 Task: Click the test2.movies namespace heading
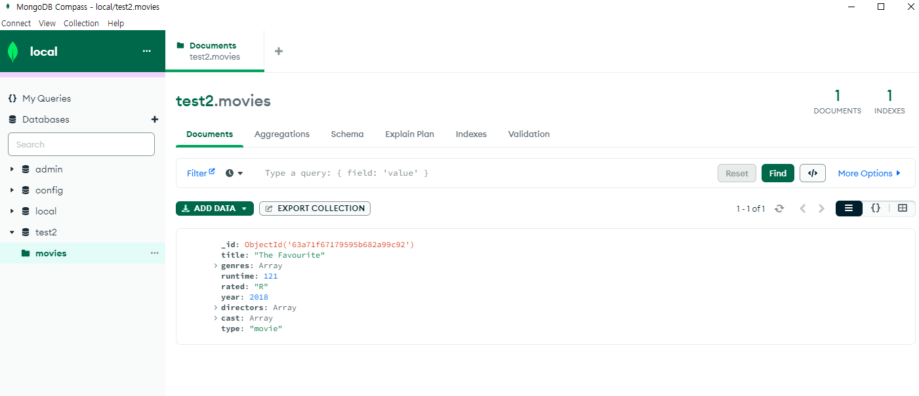pos(223,101)
